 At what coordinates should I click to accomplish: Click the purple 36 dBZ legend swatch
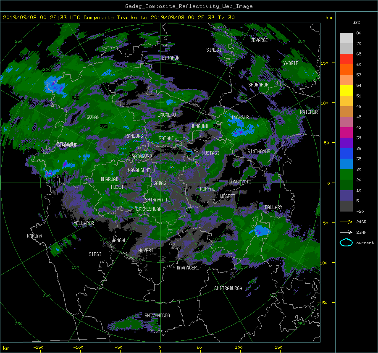coord(346,143)
